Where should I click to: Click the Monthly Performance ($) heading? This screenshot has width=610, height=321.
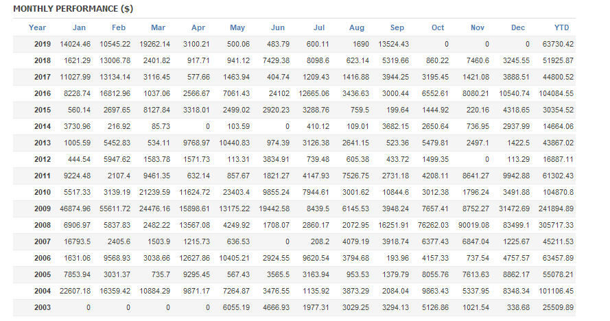click(64, 9)
